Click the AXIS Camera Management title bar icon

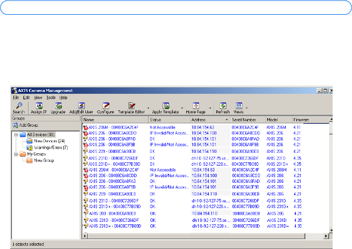tap(15, 90)
